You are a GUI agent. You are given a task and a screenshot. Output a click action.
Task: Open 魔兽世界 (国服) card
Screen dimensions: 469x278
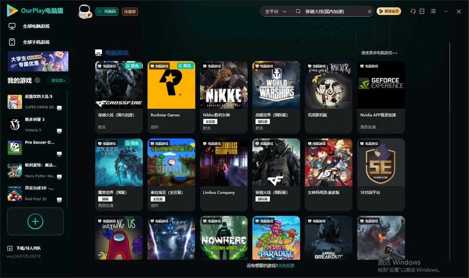point(119,175)
